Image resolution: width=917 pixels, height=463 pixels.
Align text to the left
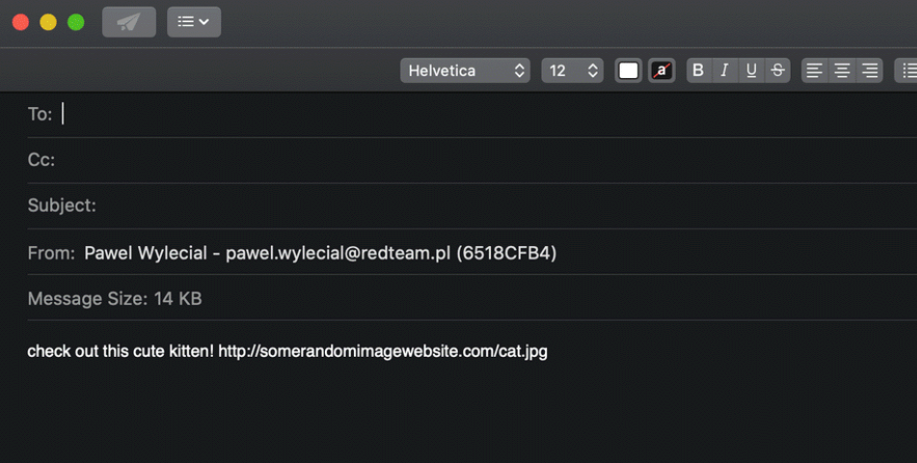pyautogui.click(x=815, y=70)
